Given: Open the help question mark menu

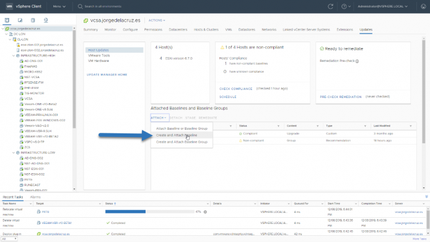Looking at the screenshot, I should pos(346,6).
